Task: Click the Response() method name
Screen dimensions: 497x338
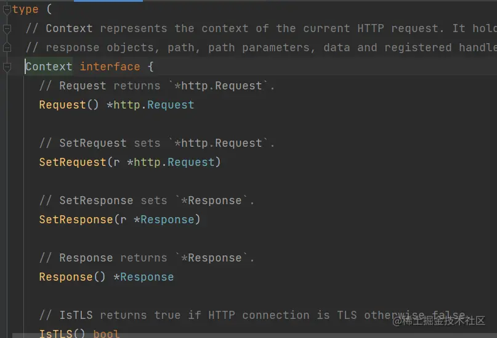Action: click(66, 277)
